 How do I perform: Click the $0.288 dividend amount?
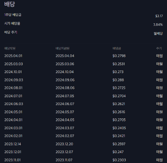coord(118,80)
